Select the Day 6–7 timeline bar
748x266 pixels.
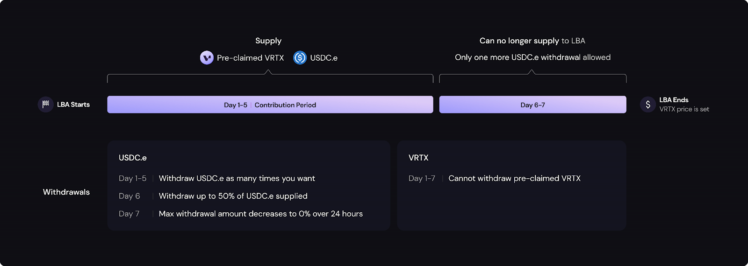click(x=532, y=105)
